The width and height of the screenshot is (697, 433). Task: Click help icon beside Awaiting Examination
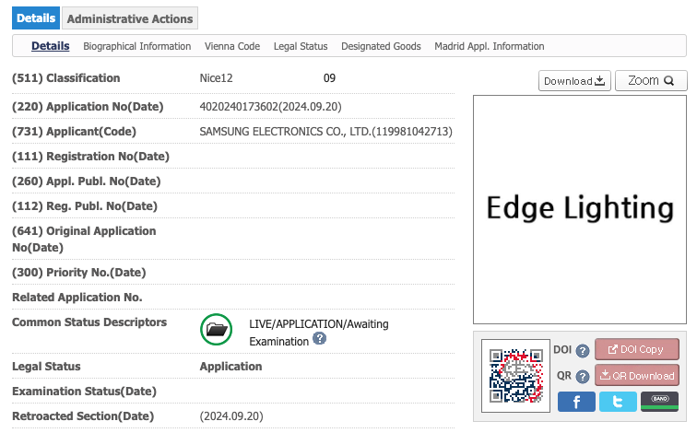tap(319, 339)
